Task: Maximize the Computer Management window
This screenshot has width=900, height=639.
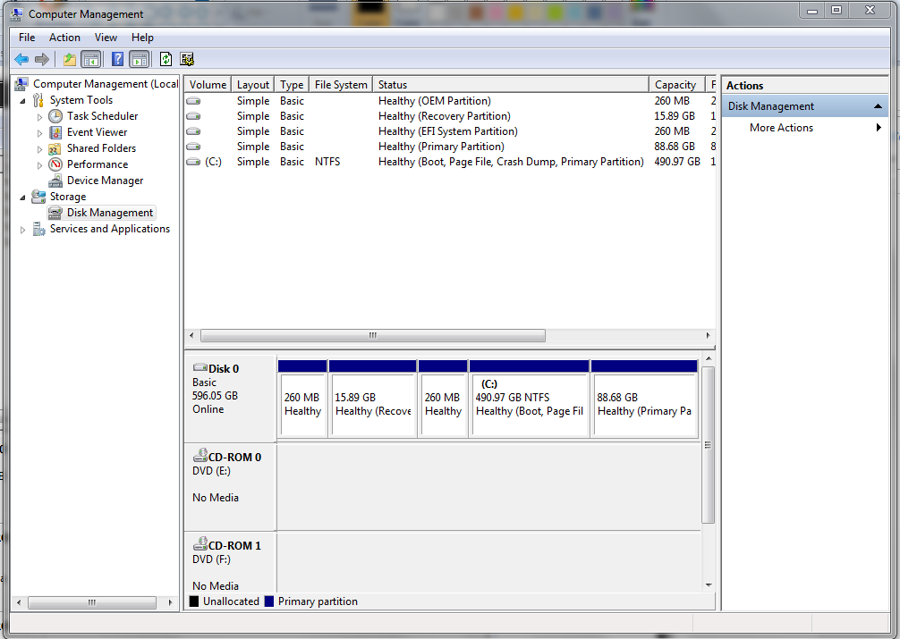Action: point(836,10)
